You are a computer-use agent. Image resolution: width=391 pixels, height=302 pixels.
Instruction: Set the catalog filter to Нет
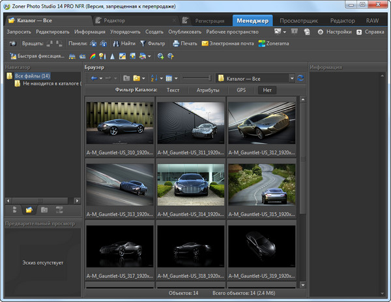click(266, 90)
